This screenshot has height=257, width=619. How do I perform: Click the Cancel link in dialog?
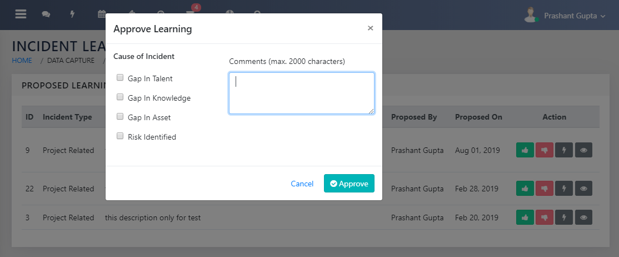(302, 184)
